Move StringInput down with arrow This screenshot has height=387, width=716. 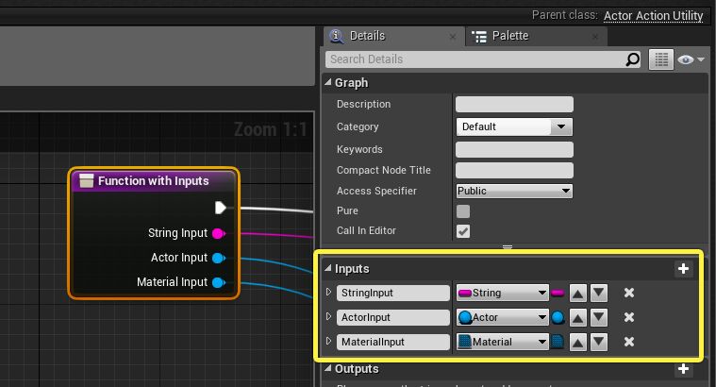599,293
